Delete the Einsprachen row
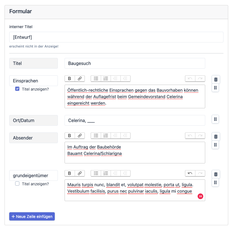Image resolution: width=233 pixels, height=232 pixels. point(216,80)
